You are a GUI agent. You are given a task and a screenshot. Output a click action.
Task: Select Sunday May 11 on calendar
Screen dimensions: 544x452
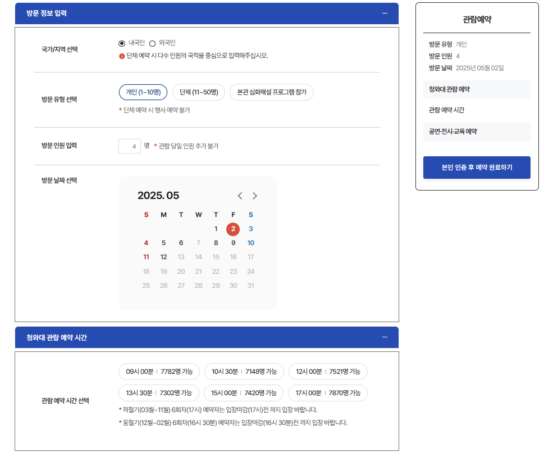[146, 257]
